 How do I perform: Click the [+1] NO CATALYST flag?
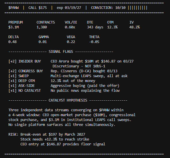click(x=24, y=91)
